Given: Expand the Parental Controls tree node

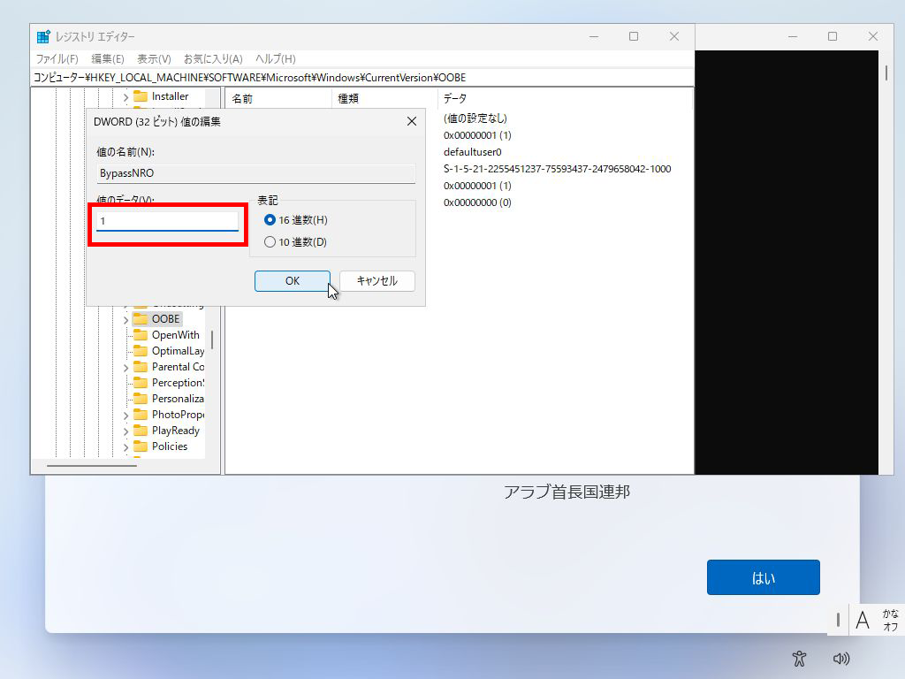Looking at the screenshot, I should pos(125,367).
